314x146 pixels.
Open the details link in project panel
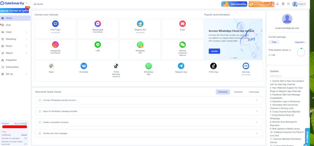(x=24, y=135)
